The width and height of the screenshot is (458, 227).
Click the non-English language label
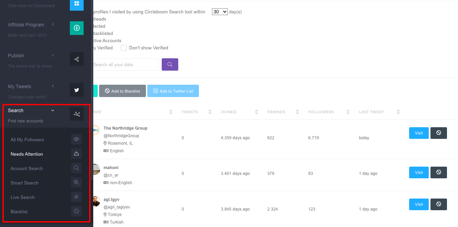(x=121, y=183)
